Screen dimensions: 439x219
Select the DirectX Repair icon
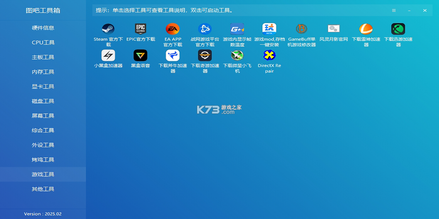point(269,55)
